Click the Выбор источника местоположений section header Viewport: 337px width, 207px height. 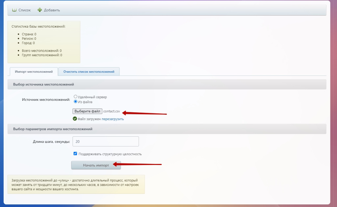click(43, 84)
